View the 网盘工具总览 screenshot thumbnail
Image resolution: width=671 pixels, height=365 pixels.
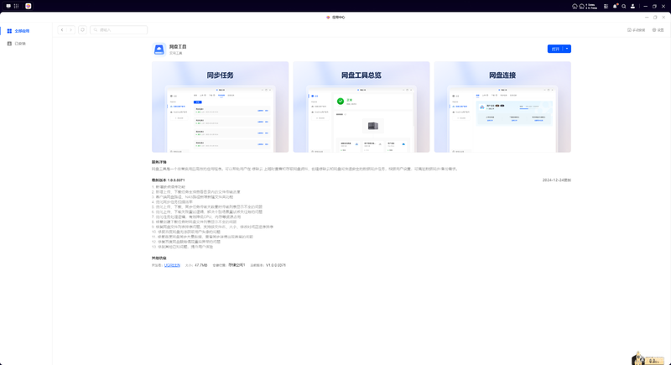(x=362, y=107)
